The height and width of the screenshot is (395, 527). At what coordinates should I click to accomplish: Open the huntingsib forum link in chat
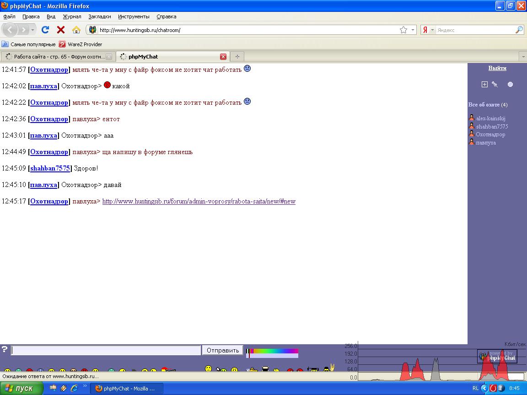click(199, 201)
